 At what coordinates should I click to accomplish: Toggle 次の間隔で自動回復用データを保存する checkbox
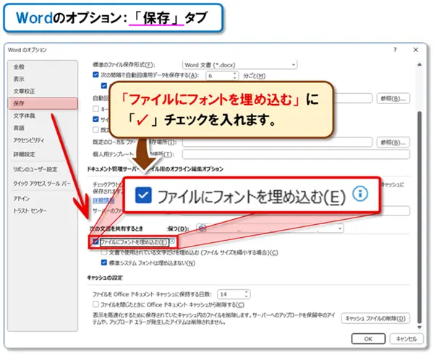coord(95,74)
